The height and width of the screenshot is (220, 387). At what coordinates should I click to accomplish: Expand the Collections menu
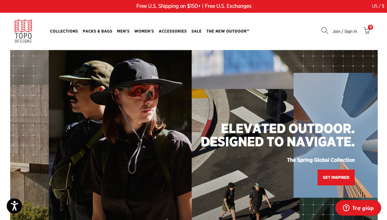point(64,31)
